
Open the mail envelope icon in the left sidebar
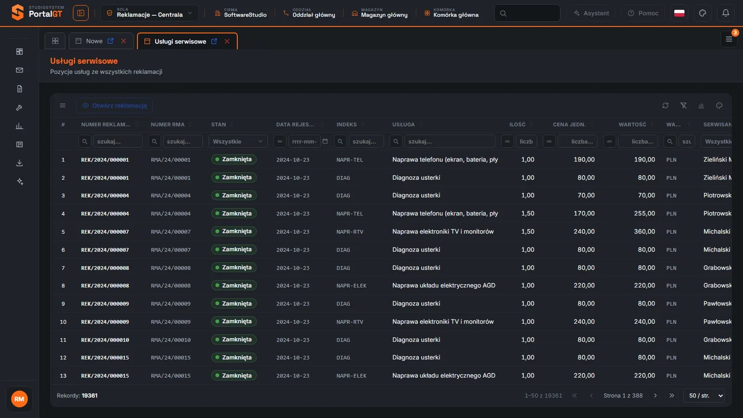pyautogui.click(x=20, y=70)
